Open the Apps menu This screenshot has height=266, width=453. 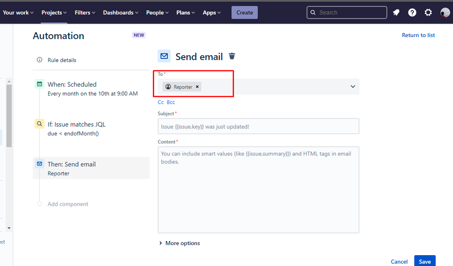click(211, 12)
